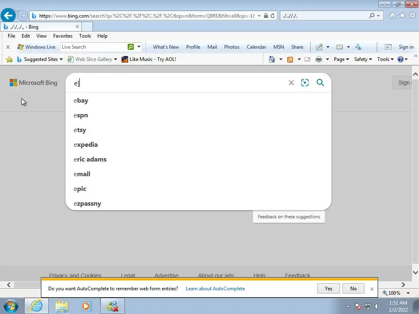Click the browser Forward arrow button
This screenshot has height=314, width=419.
(23, 16)
